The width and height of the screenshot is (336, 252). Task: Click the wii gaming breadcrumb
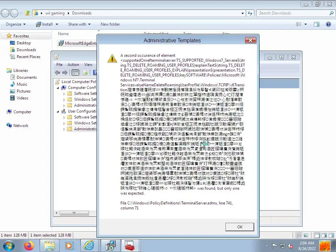point(55,13)
